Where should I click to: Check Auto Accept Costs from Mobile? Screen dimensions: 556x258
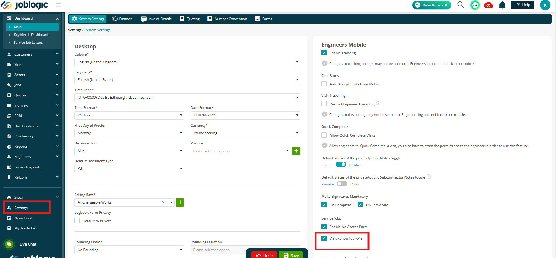(x=324, y=84)
